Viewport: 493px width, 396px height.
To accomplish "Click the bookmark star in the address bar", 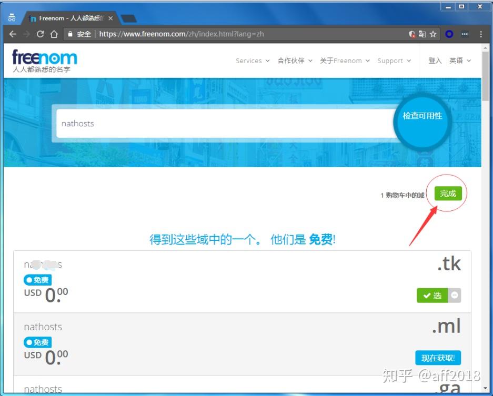I will pos(432,34).
